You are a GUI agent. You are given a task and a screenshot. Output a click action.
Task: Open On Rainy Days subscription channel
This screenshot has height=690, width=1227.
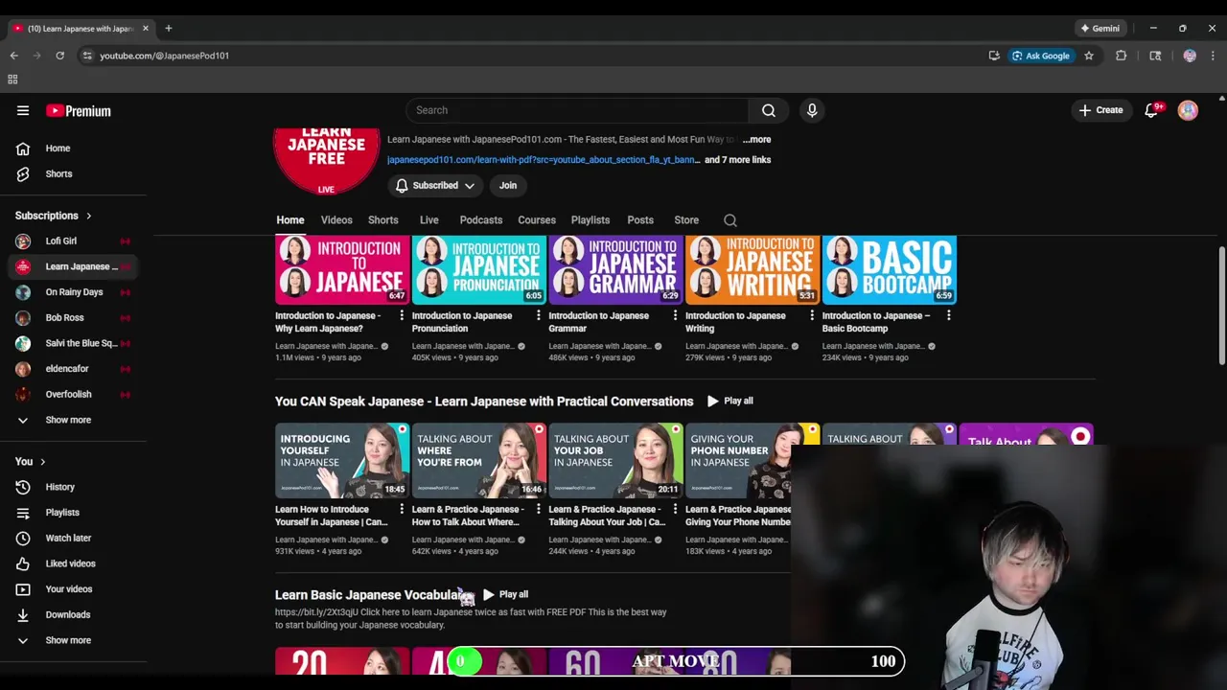coord(73,292)
